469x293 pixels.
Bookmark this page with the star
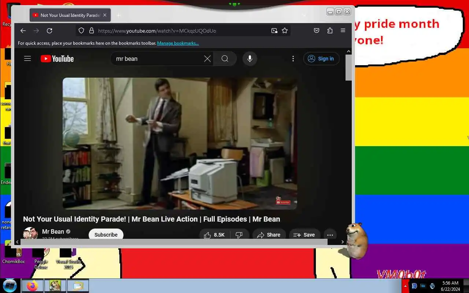click(x=285, y=31)
